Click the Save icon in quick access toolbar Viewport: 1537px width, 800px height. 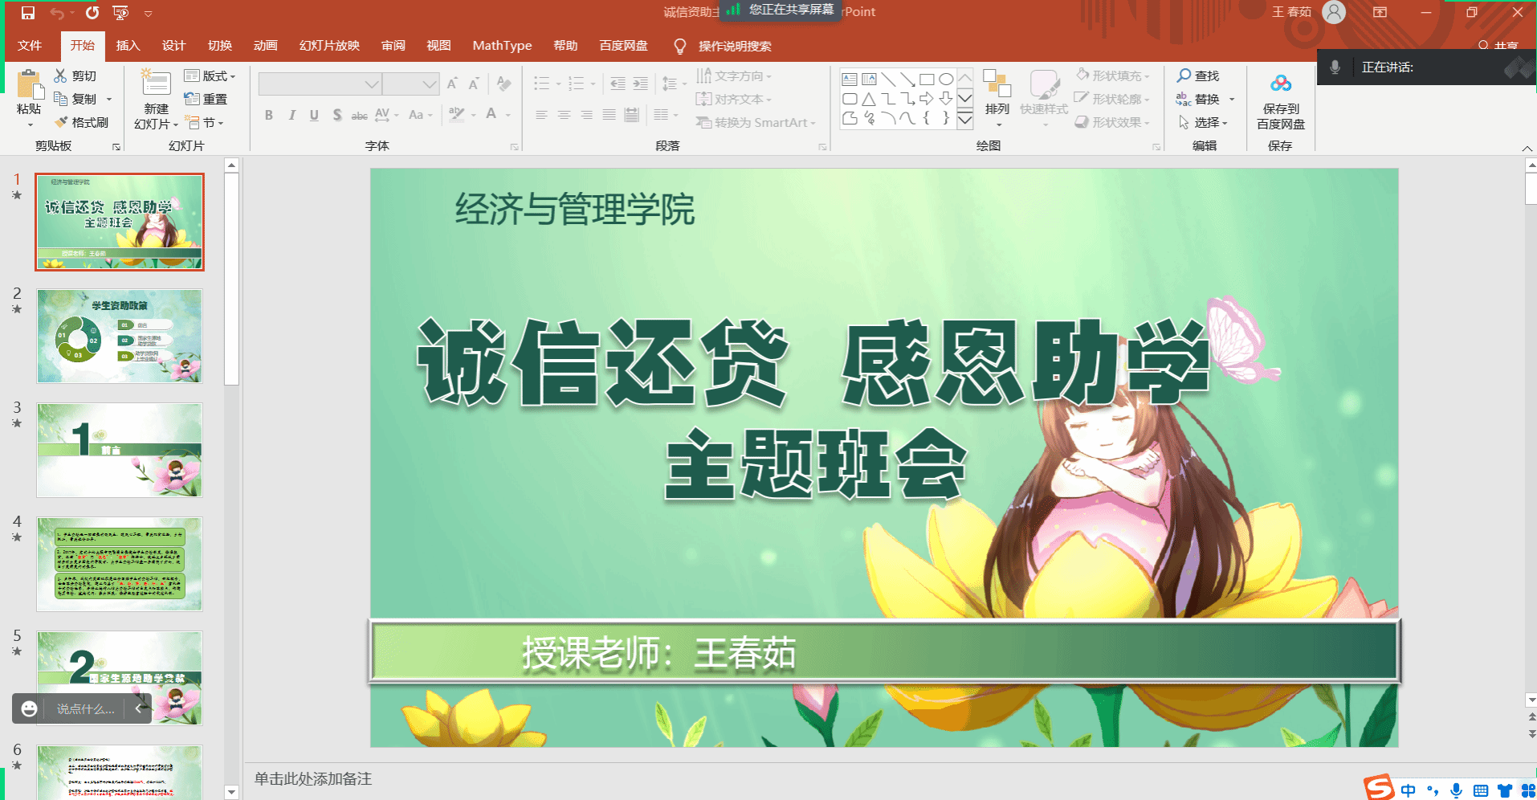(x=28, y=13)
